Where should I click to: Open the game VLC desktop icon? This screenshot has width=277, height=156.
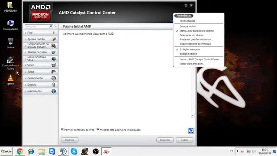(10, 80)
